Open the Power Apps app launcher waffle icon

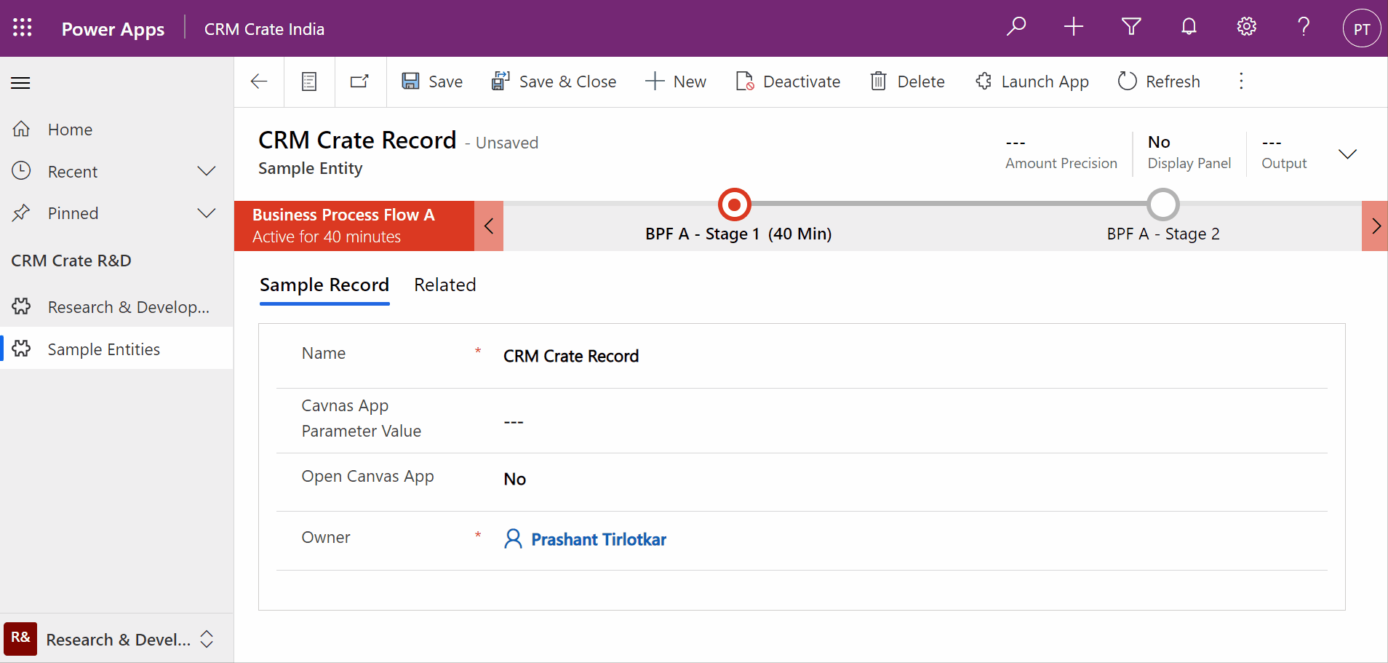pos(22,28)
